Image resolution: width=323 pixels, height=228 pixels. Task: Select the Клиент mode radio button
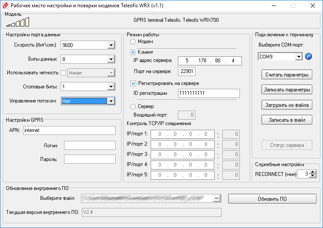(x=133, y=53)
